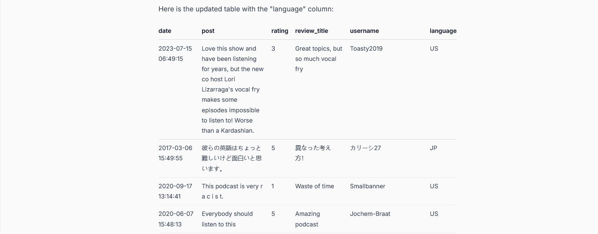Click the "Great topics, but so much vocal fry" title
598x234 pixels.
(x=319, y=59)
